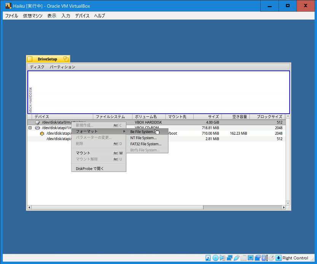Click the 710.00 MiB size cell

point(210,133)
